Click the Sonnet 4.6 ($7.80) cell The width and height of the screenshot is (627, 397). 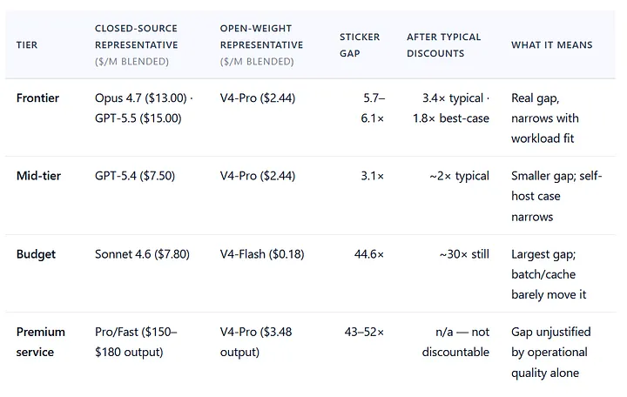[142, 254]
